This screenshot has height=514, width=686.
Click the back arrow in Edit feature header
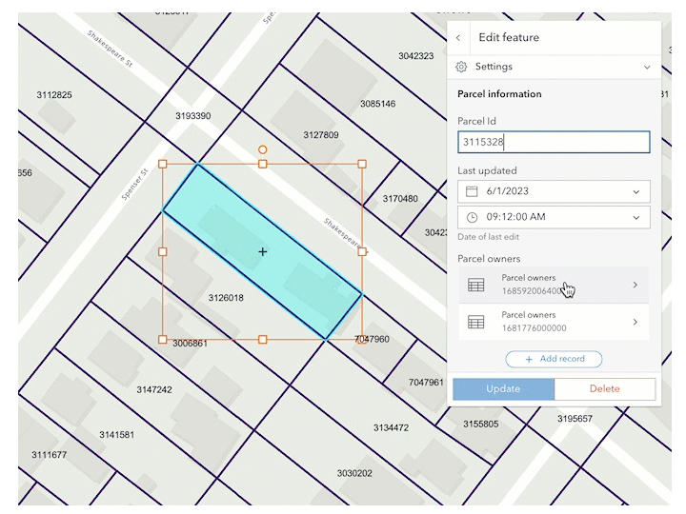click(x=458, y=38)
